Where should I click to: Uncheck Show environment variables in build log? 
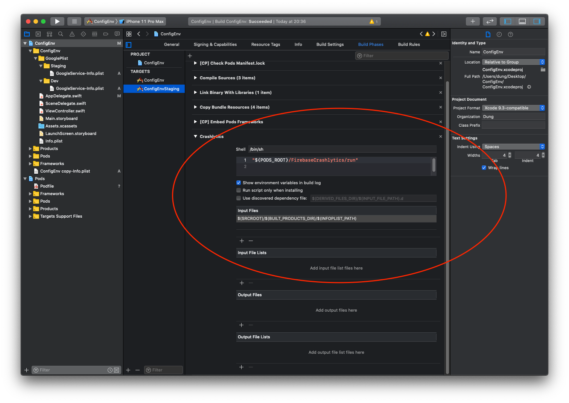(239, 183)
